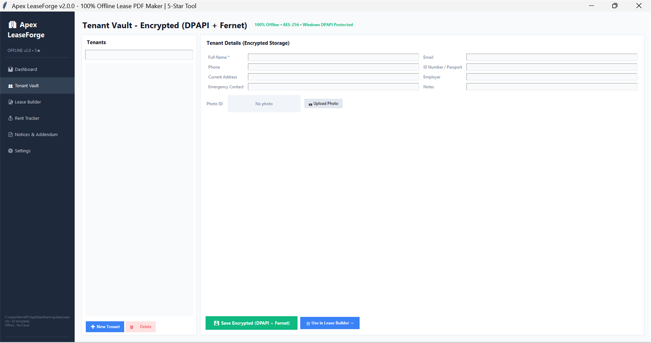This screenshot has width=651, height=343.
Task: Select Tenant Vault label in sidebar
Action: coord(27,86)
